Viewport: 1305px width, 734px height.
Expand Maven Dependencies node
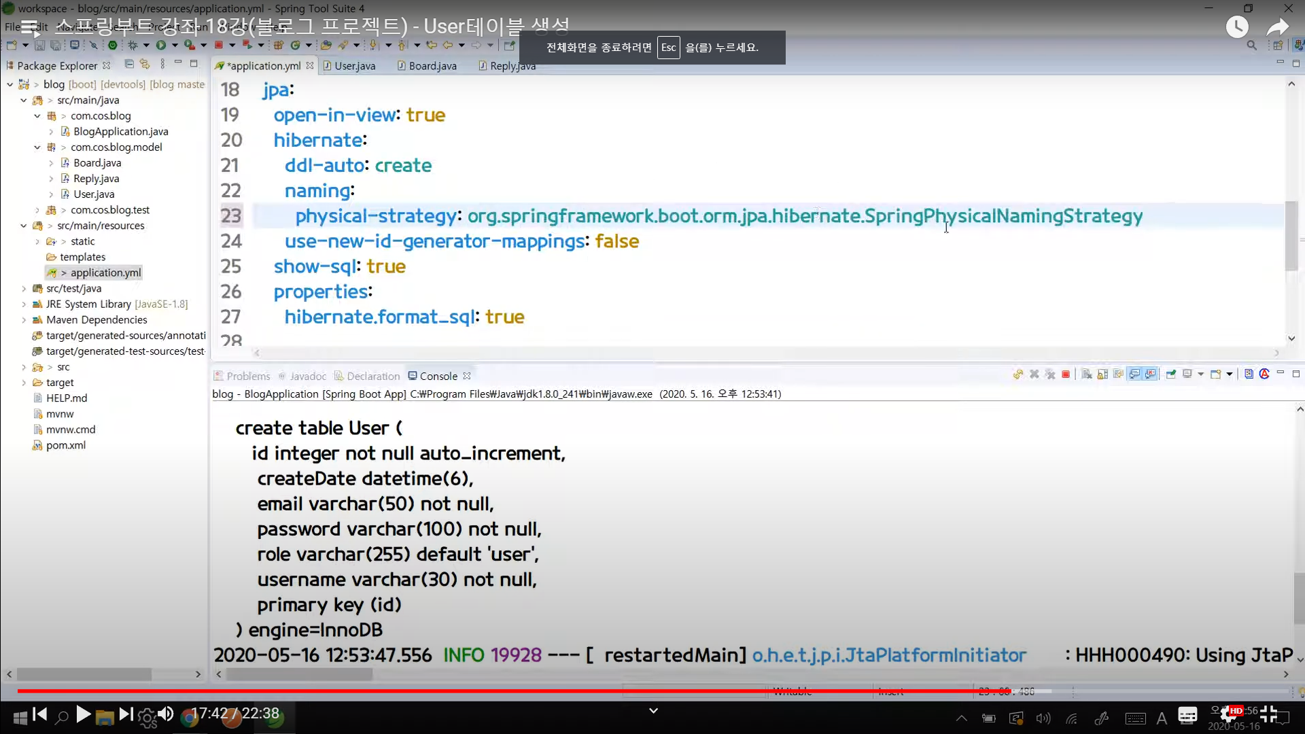pos(24,319)
